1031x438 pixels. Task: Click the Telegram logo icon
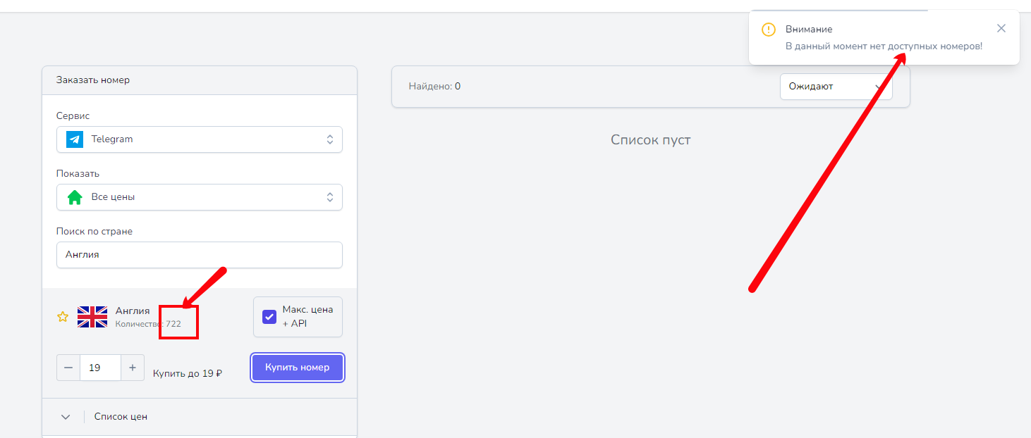pos(75,139)
